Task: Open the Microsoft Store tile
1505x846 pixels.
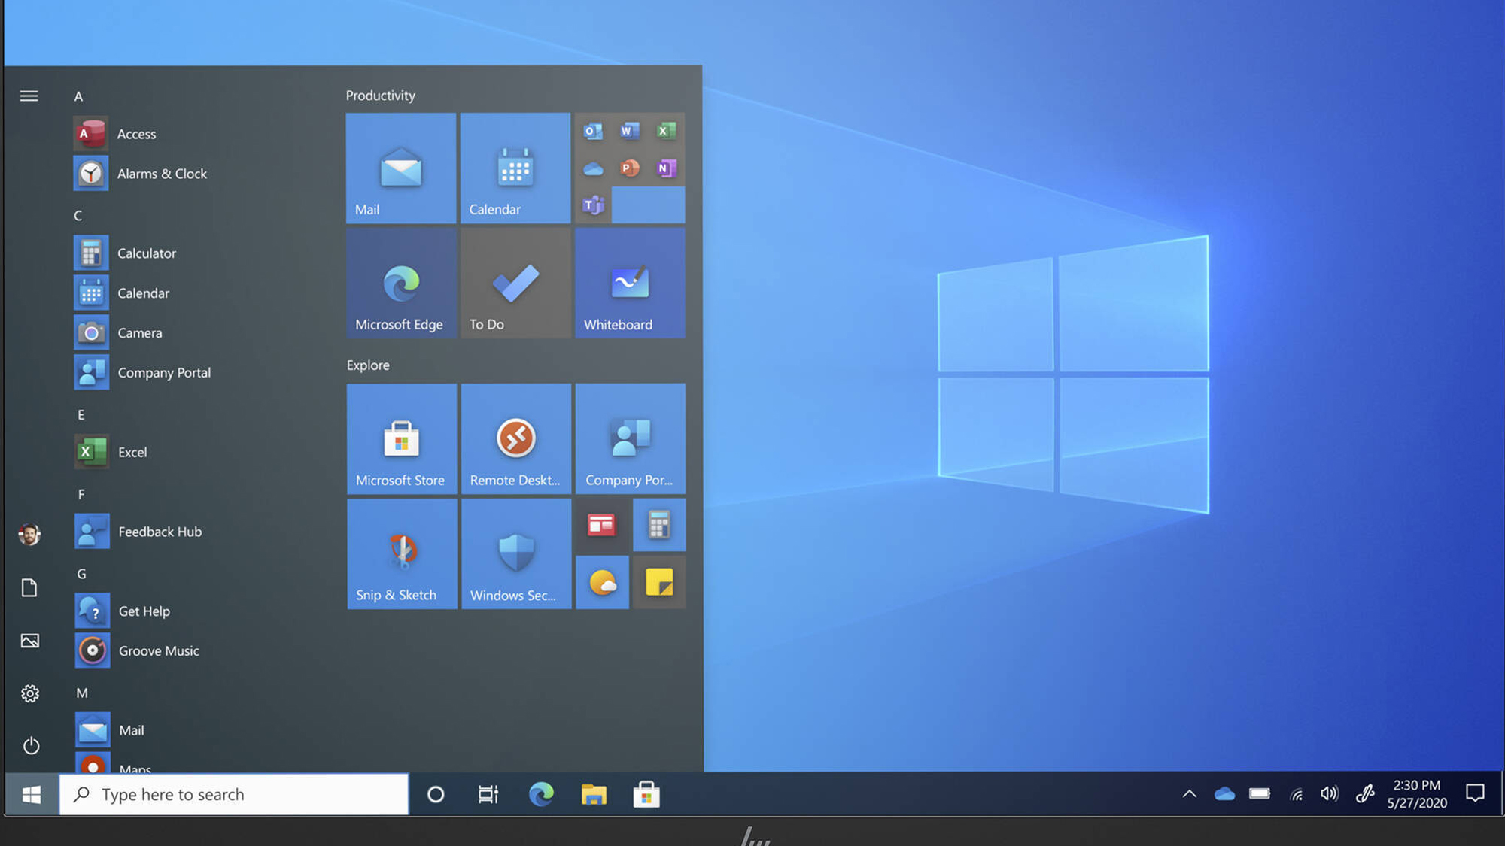Action: click(402, 438)
